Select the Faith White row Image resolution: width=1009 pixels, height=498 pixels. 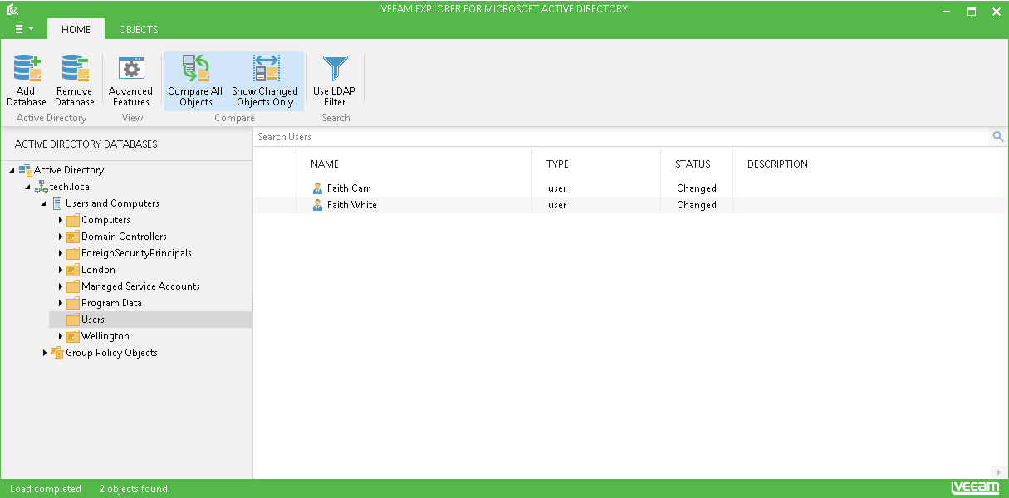tap(629, 205)
